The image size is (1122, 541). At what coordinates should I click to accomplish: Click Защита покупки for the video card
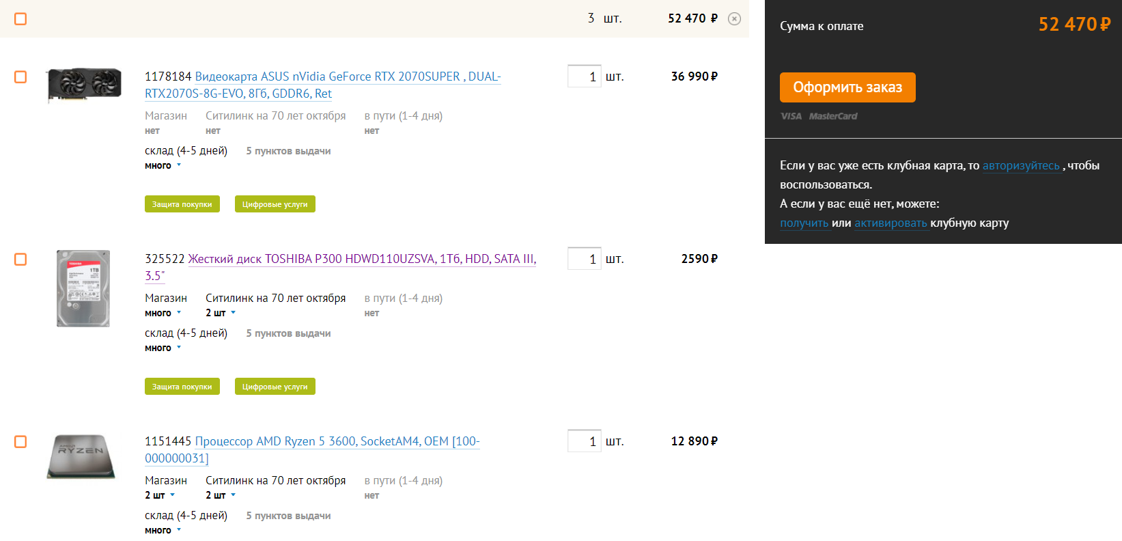[182, 204]
